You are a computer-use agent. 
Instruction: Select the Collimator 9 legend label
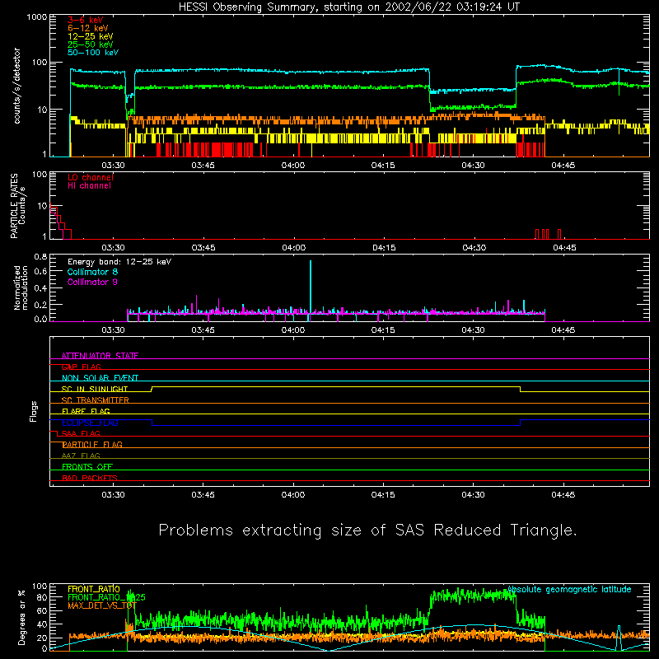[x=92, y=282]
